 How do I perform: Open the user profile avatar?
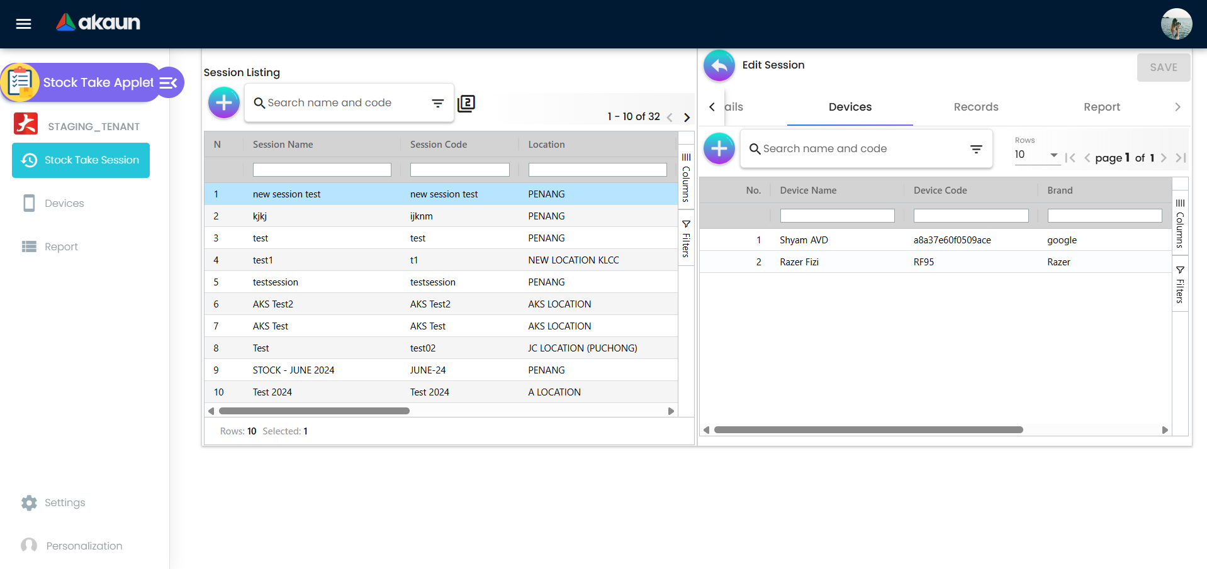pyautogui.click(x=1176, y=24)
